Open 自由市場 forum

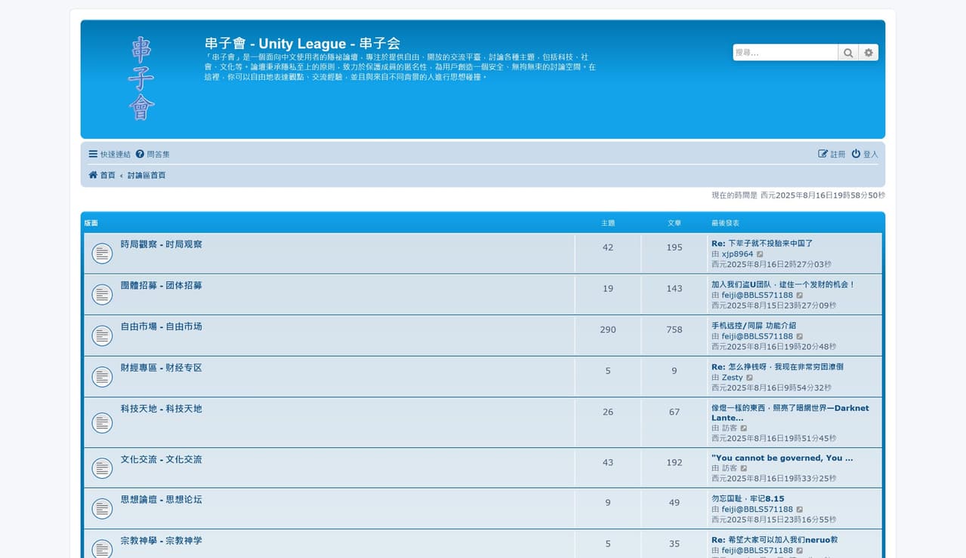tap(162, 327)
